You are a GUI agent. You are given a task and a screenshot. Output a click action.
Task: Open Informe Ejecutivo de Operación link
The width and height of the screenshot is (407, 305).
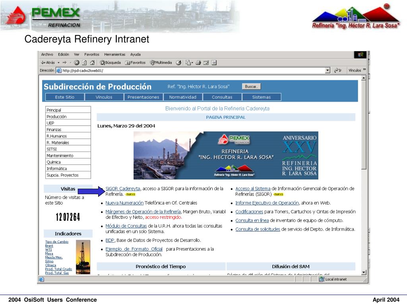tap(267, 203)
